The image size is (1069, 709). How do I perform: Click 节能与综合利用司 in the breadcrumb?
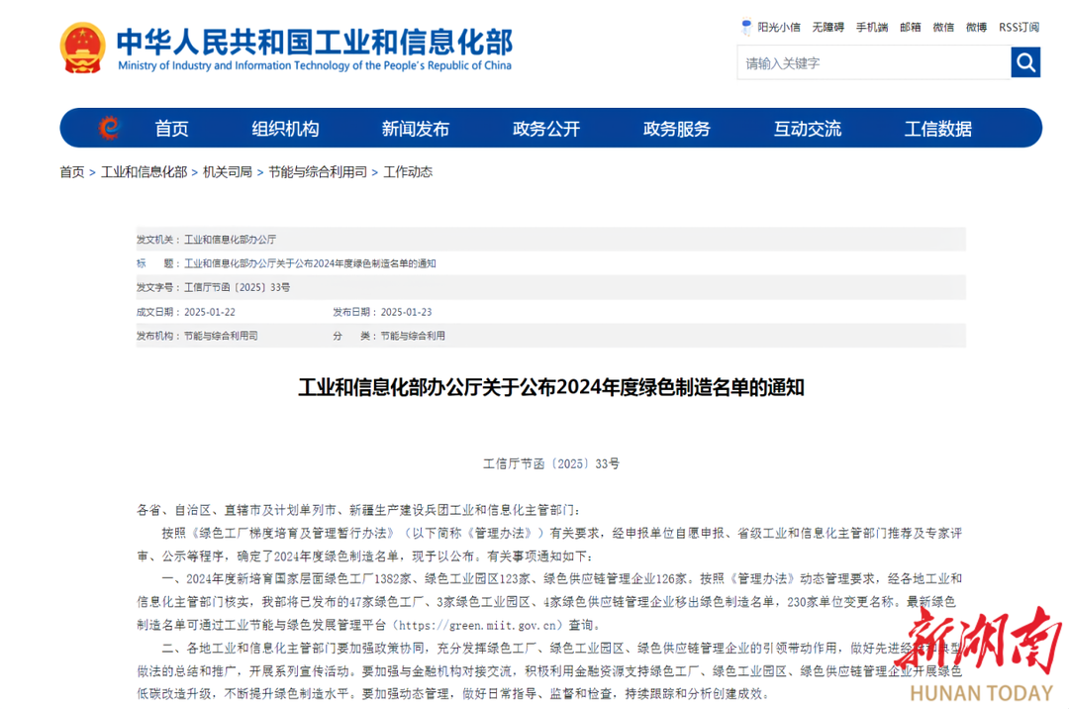(318, 172)
